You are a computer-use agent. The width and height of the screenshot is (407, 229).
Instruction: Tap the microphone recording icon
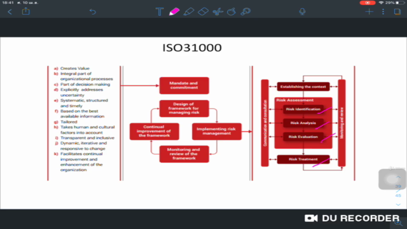pos(302,11)
